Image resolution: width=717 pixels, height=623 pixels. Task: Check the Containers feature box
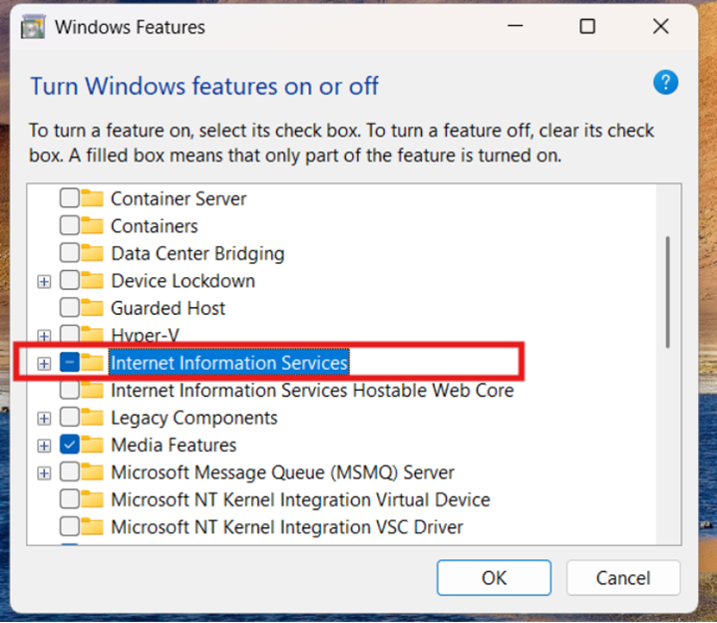point(70,226)
